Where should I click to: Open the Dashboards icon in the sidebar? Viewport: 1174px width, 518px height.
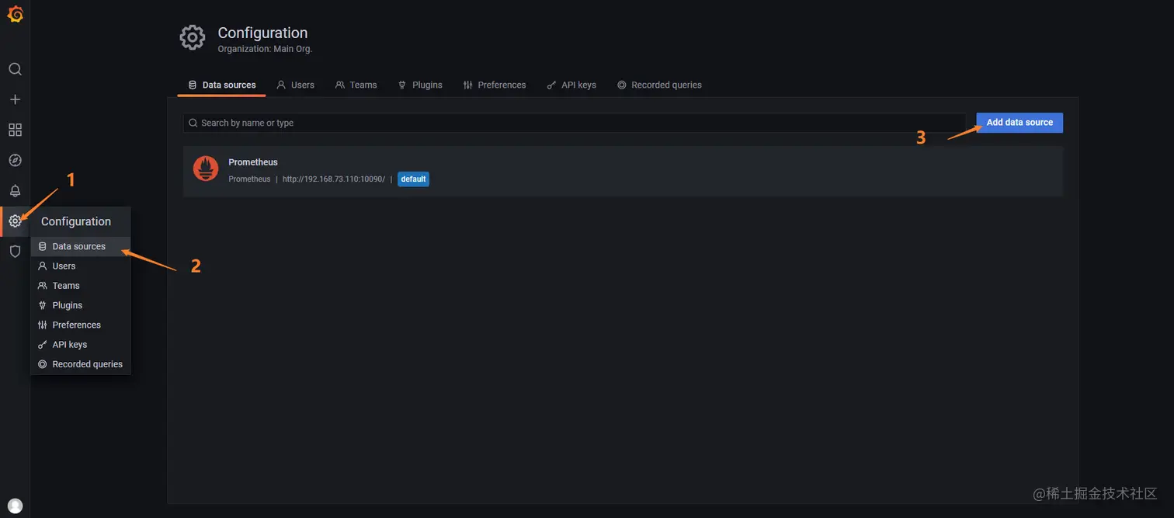click(x=15, y=129)
